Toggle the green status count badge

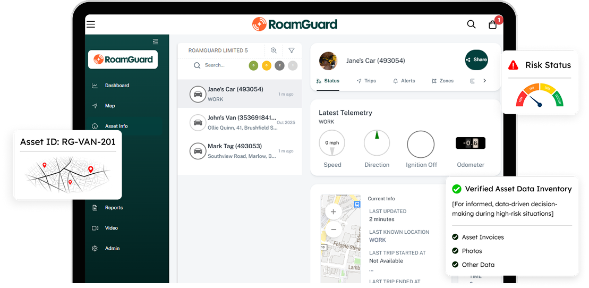point(253,66)
